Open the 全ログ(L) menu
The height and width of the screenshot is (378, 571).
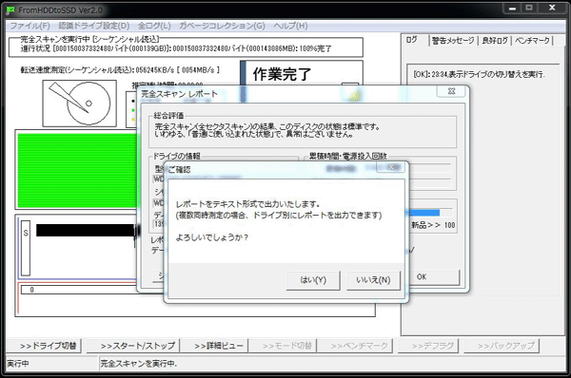point(154,26)
